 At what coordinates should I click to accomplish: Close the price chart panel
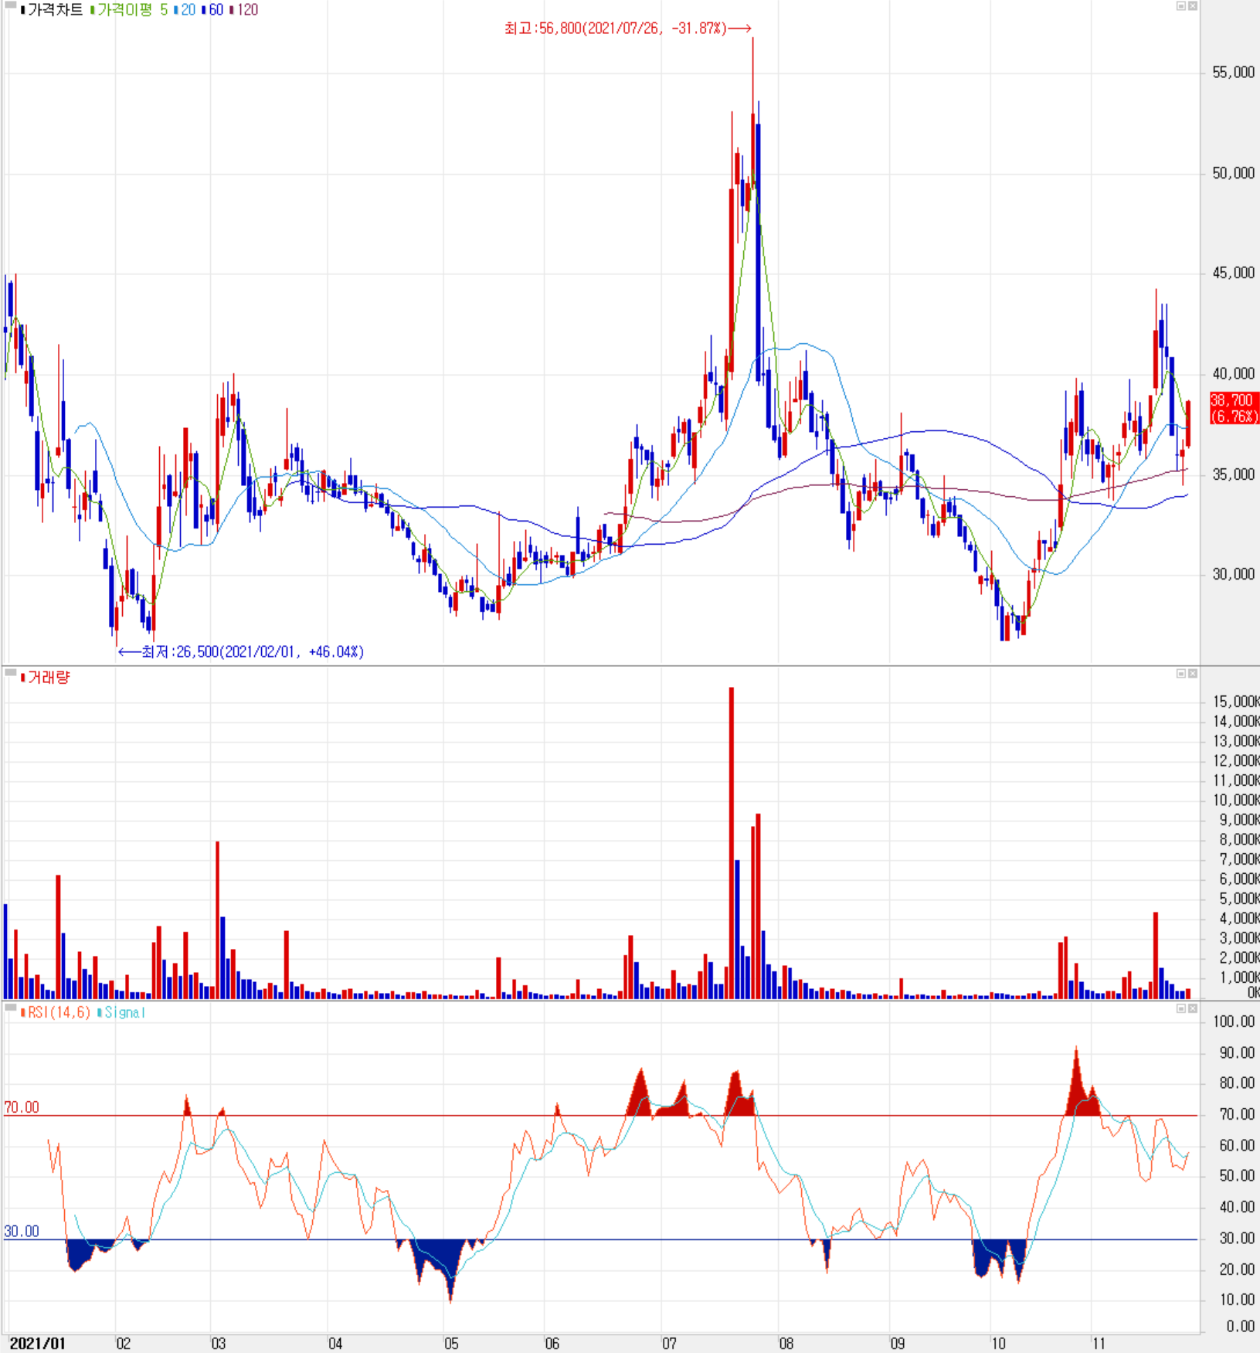1193,6
